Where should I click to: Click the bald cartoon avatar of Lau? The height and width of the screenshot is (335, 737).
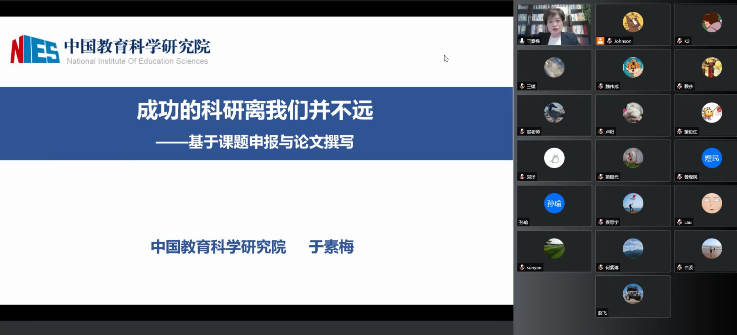tap(712, 203)
